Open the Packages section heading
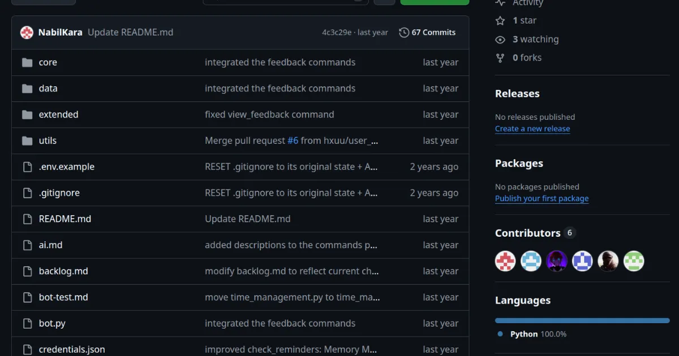679x356 pixels. pyautogui.click(x=519, y=163)
